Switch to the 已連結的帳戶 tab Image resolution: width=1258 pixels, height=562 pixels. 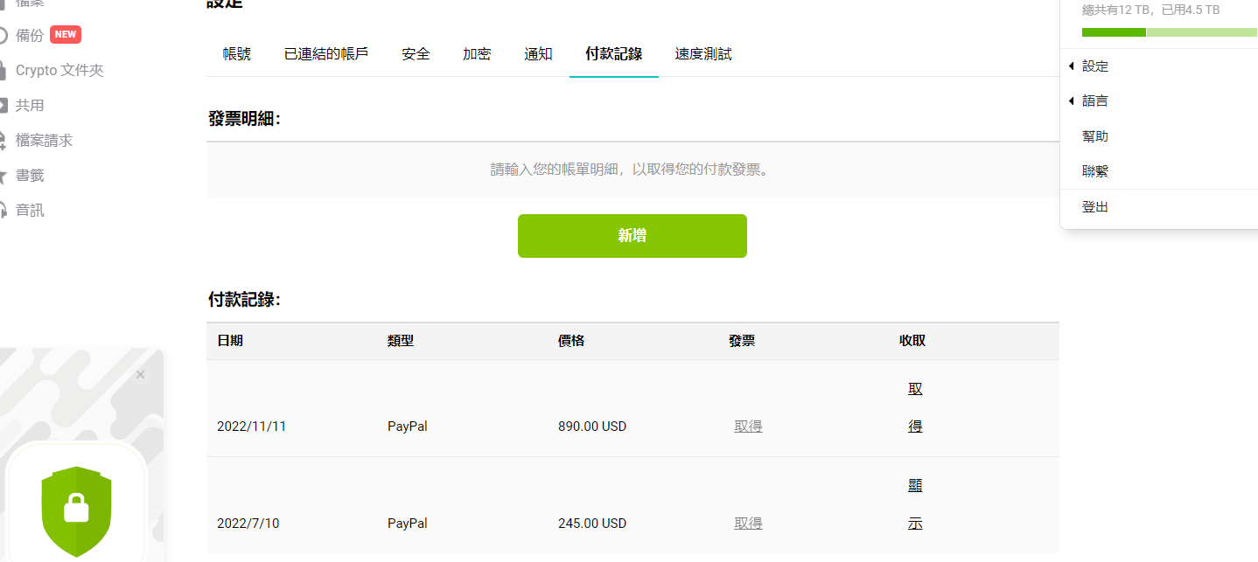[326, 54]
